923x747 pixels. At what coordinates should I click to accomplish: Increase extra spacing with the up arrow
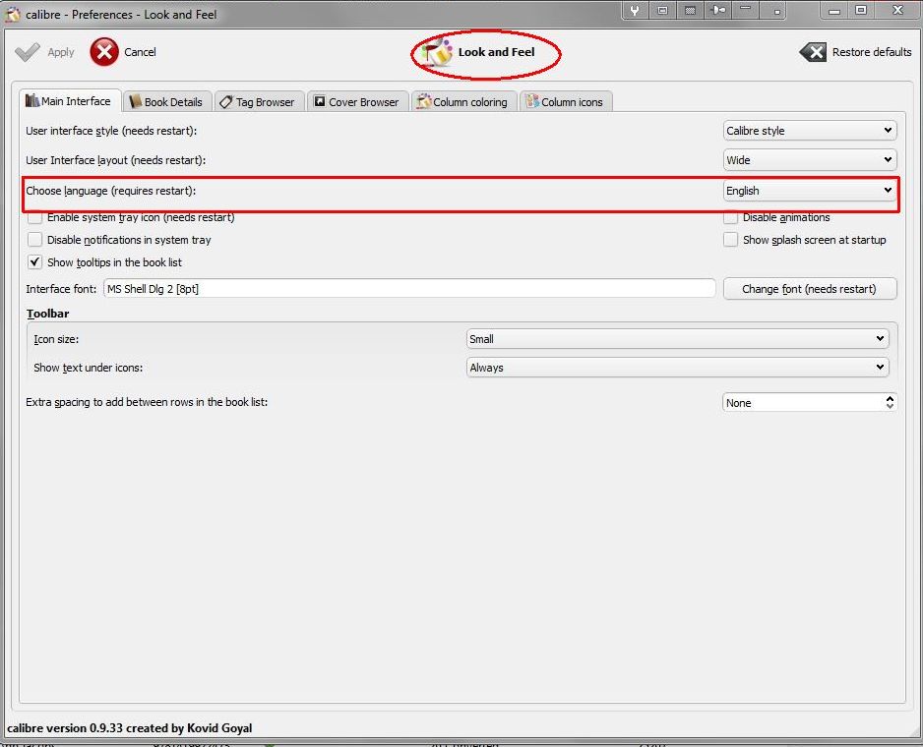(x=890, y=398)
